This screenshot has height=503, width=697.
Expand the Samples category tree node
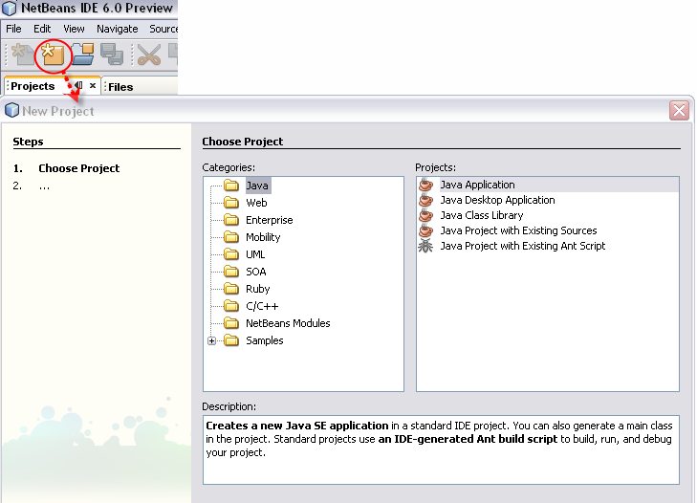[212, 341]
